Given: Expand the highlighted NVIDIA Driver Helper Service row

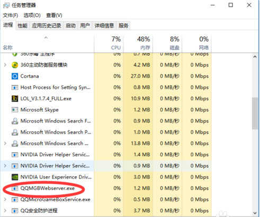Looking at the screenshot, I should point(5,166).
